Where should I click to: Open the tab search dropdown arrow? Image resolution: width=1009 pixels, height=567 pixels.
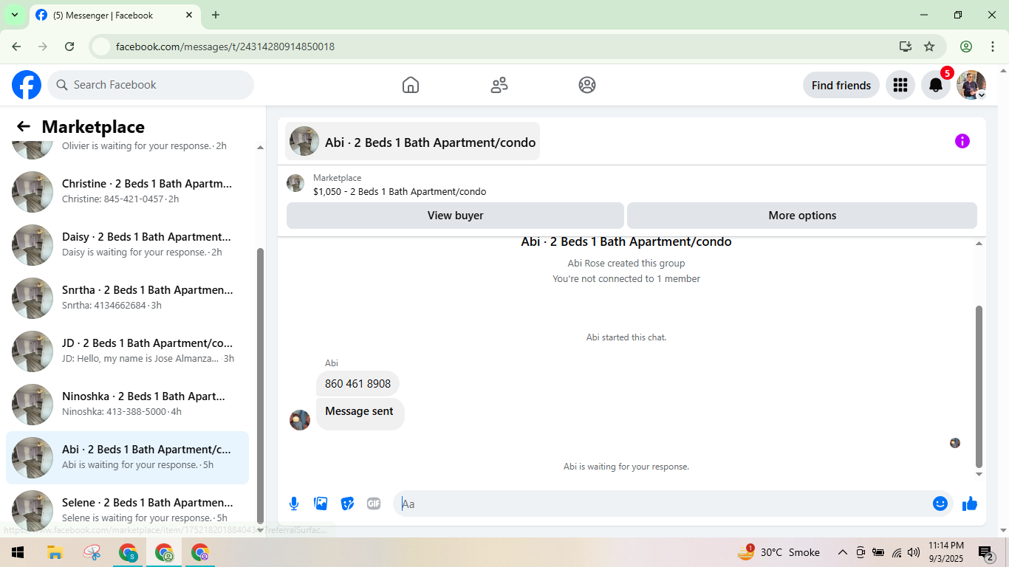15,15
